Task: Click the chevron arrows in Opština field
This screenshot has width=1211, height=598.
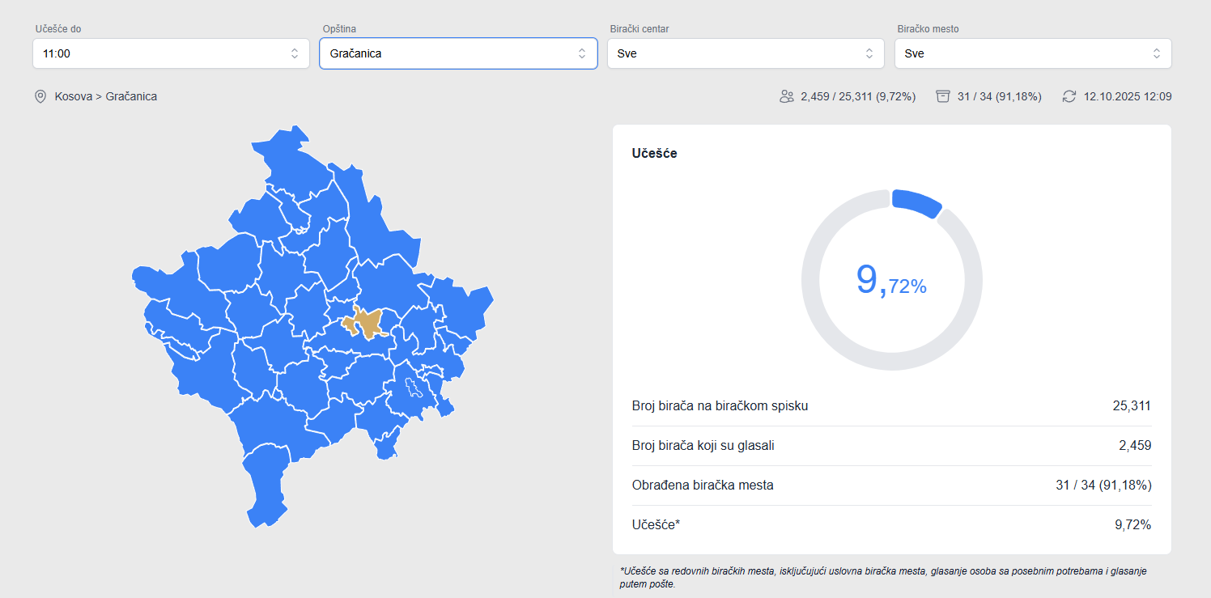Action: 582,53
